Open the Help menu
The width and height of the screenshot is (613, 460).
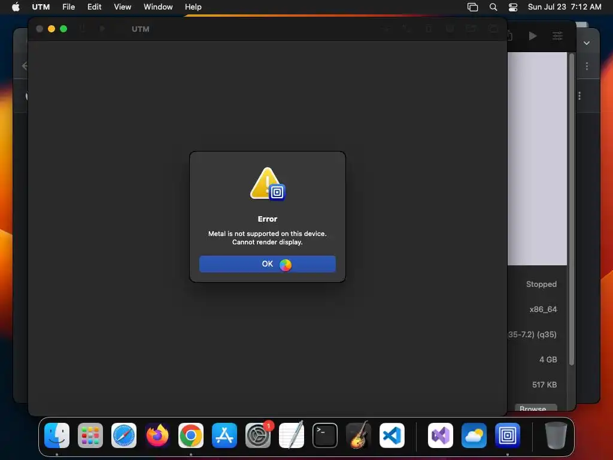click(193, 7)
